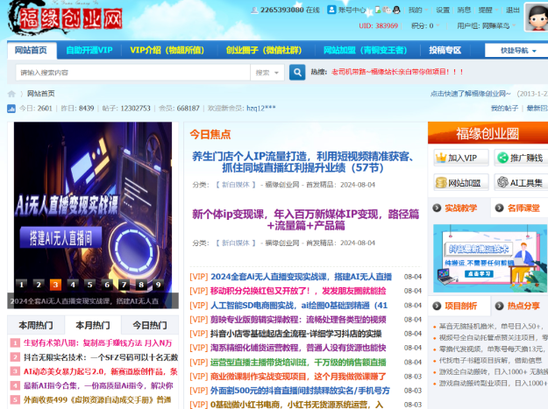This screenshot has width=548, height=409.
Task: Click the 账号中心 account icon
Action: [331, 10]
